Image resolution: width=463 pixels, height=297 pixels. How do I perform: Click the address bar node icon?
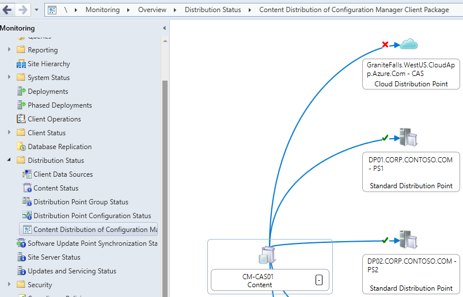pyautogui.click(x=52, y=10)
